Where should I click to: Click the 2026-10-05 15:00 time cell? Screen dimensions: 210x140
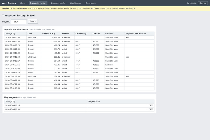(x=15, y=41)
